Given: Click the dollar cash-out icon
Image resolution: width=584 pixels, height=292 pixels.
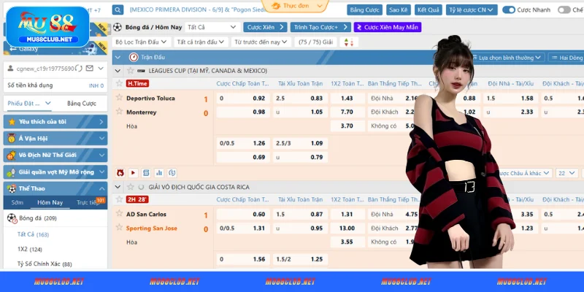Looking at the screenshot, I should [x=172, y=173].
